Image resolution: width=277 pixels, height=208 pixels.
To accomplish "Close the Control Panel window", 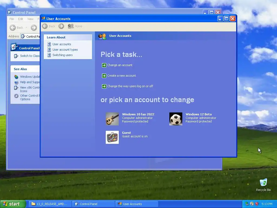I will pyautogui.click(x=218, y=12).
